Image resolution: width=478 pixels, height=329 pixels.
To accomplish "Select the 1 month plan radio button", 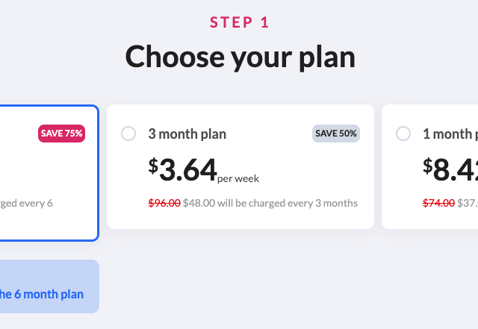I will click(x=403, y=134).
